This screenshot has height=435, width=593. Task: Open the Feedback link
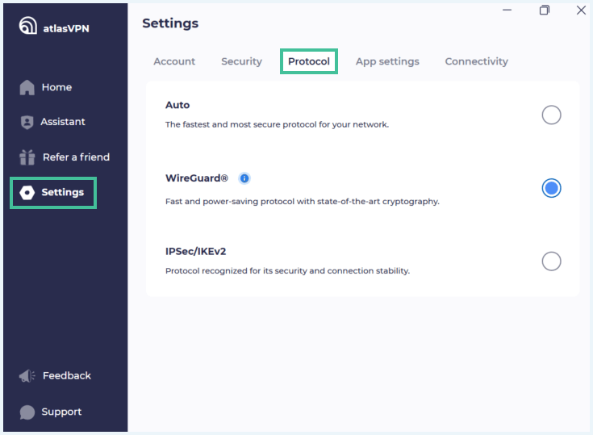click(55, 375)
